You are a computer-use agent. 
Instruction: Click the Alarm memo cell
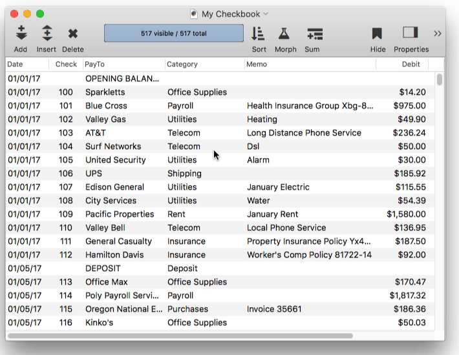[x=258, y=160]
